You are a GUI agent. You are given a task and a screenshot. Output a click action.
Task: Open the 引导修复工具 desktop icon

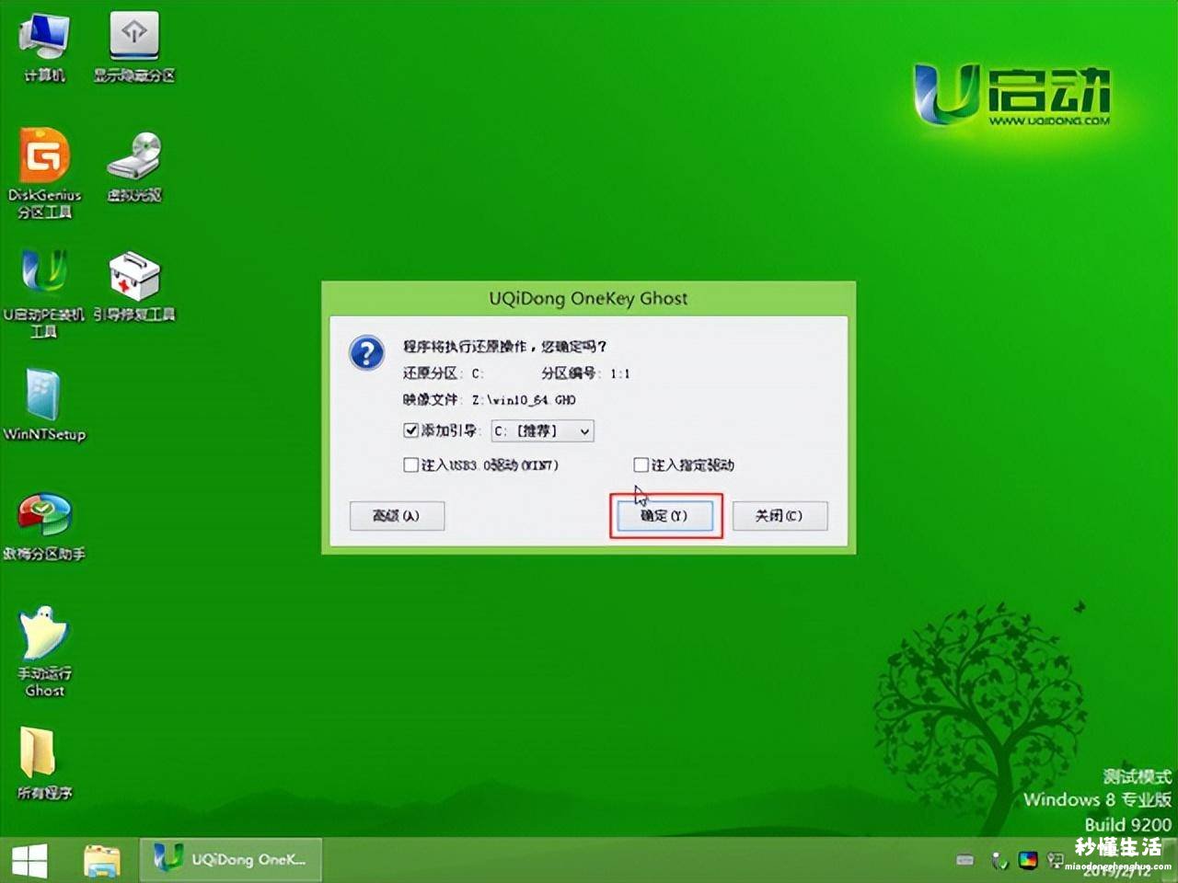click(134, 287)
